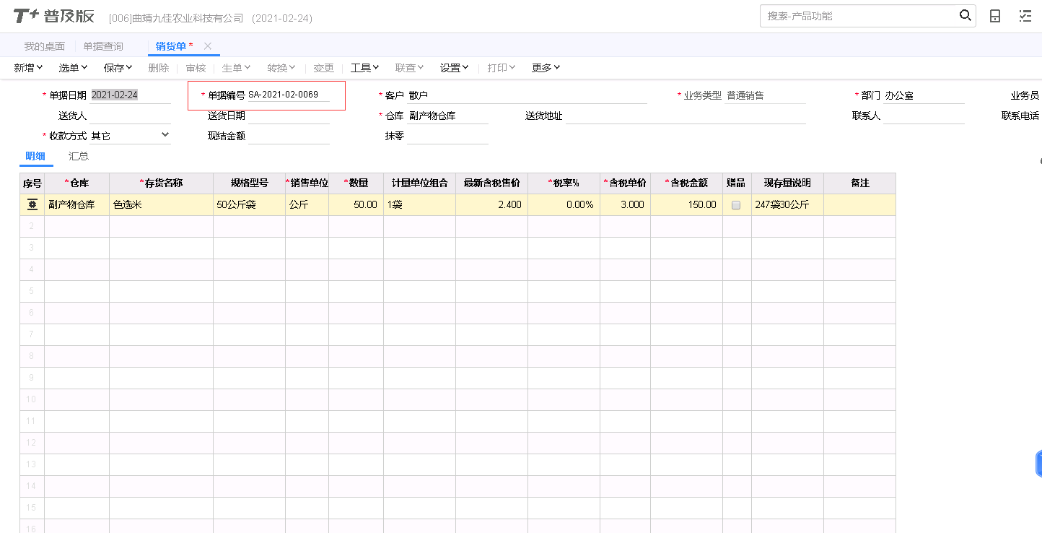
Task: Select the 2.400 latest price cell
Action: click(492, 205)
